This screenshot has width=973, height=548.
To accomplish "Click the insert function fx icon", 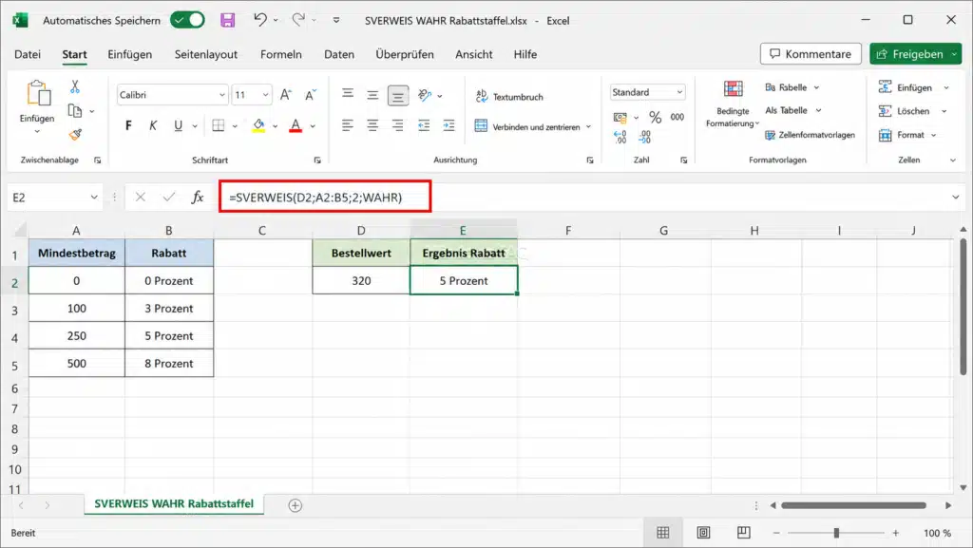I will point(198,198).
